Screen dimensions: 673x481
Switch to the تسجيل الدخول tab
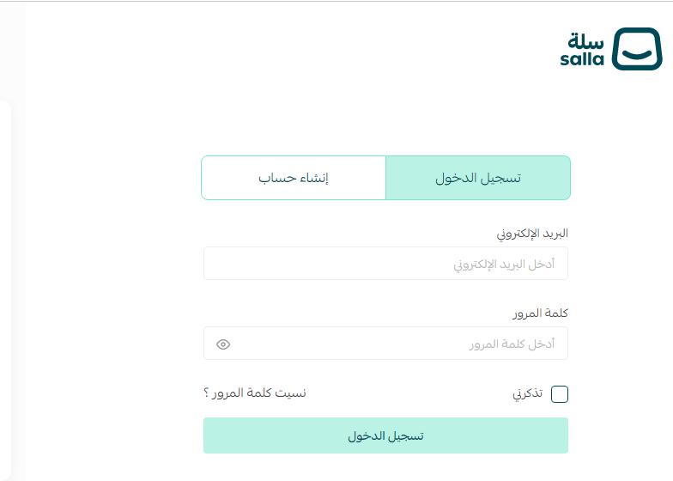pos(478,178)
